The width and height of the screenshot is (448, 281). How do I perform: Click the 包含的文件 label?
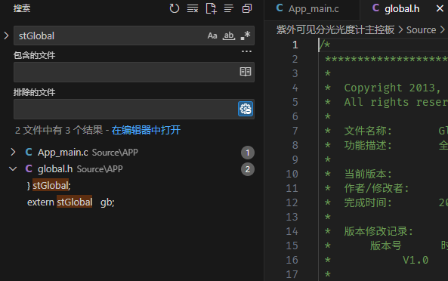(34, 55)
